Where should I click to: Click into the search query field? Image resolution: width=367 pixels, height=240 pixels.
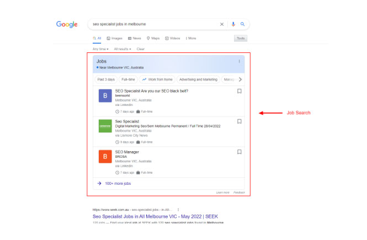coord(155,24)
